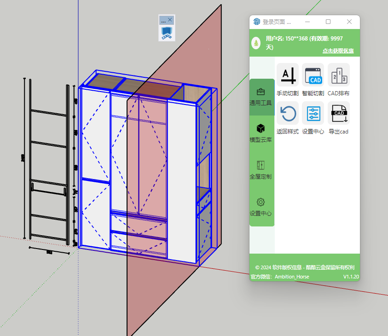This screenshot has width=388, height=336.
Task: Click the wardrobe's left white door panel
Action: click(x=95, y=133)
